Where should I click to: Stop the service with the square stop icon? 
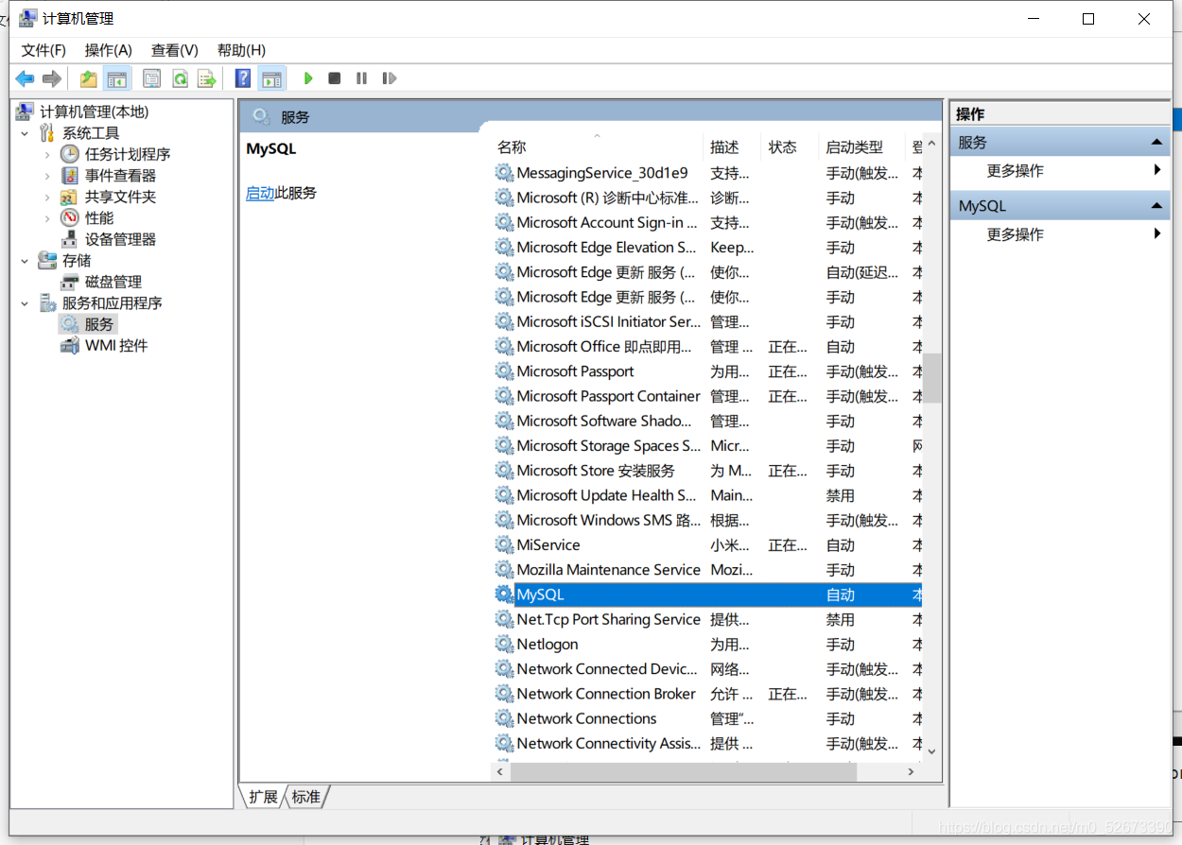pos(335,78)
